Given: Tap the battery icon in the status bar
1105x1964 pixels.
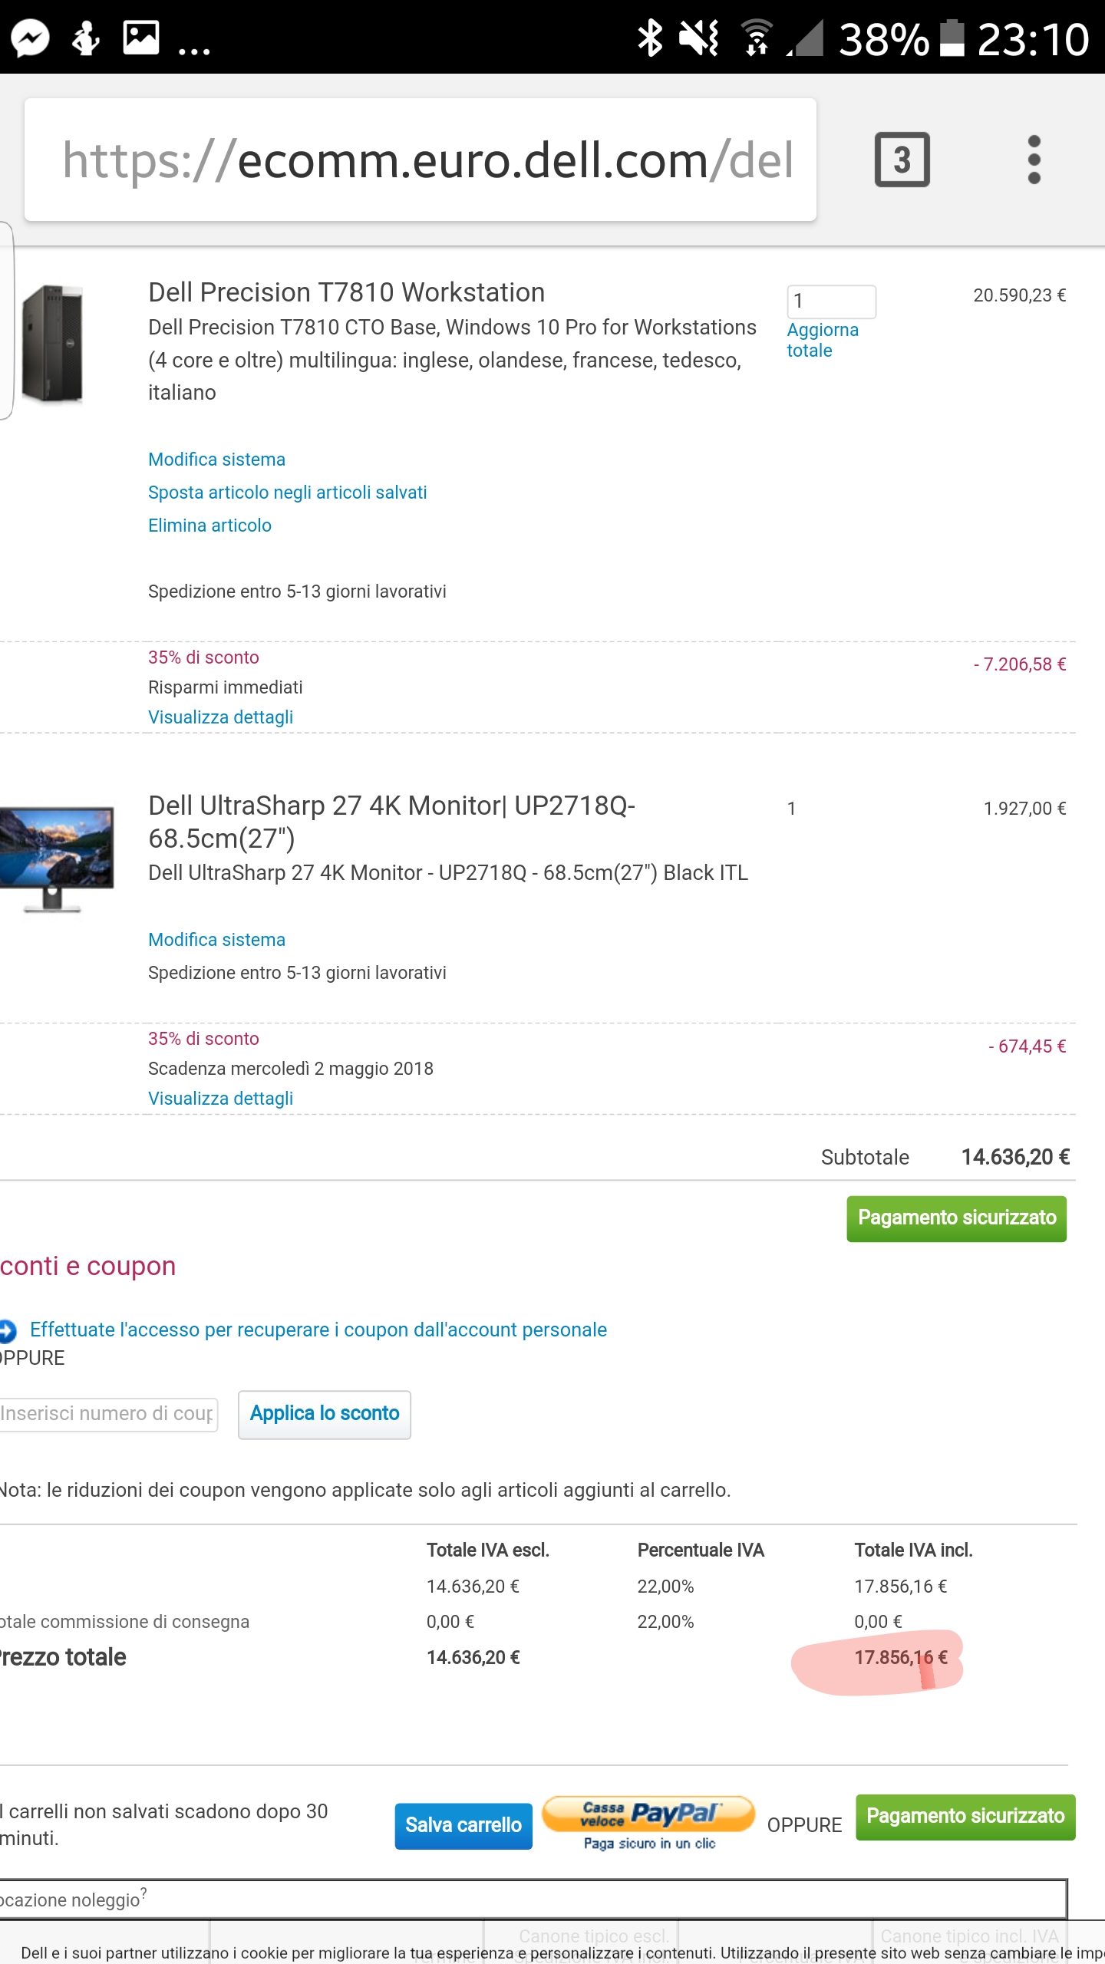Looking at the screenshot, I should [x=952, y=38].
